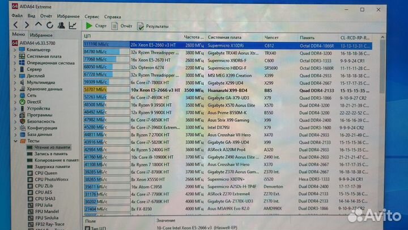Screen dimensions: 408x230
Task: Select Мультимедиа in the tree
Action: pyautogui.click(x=41, y=82)
